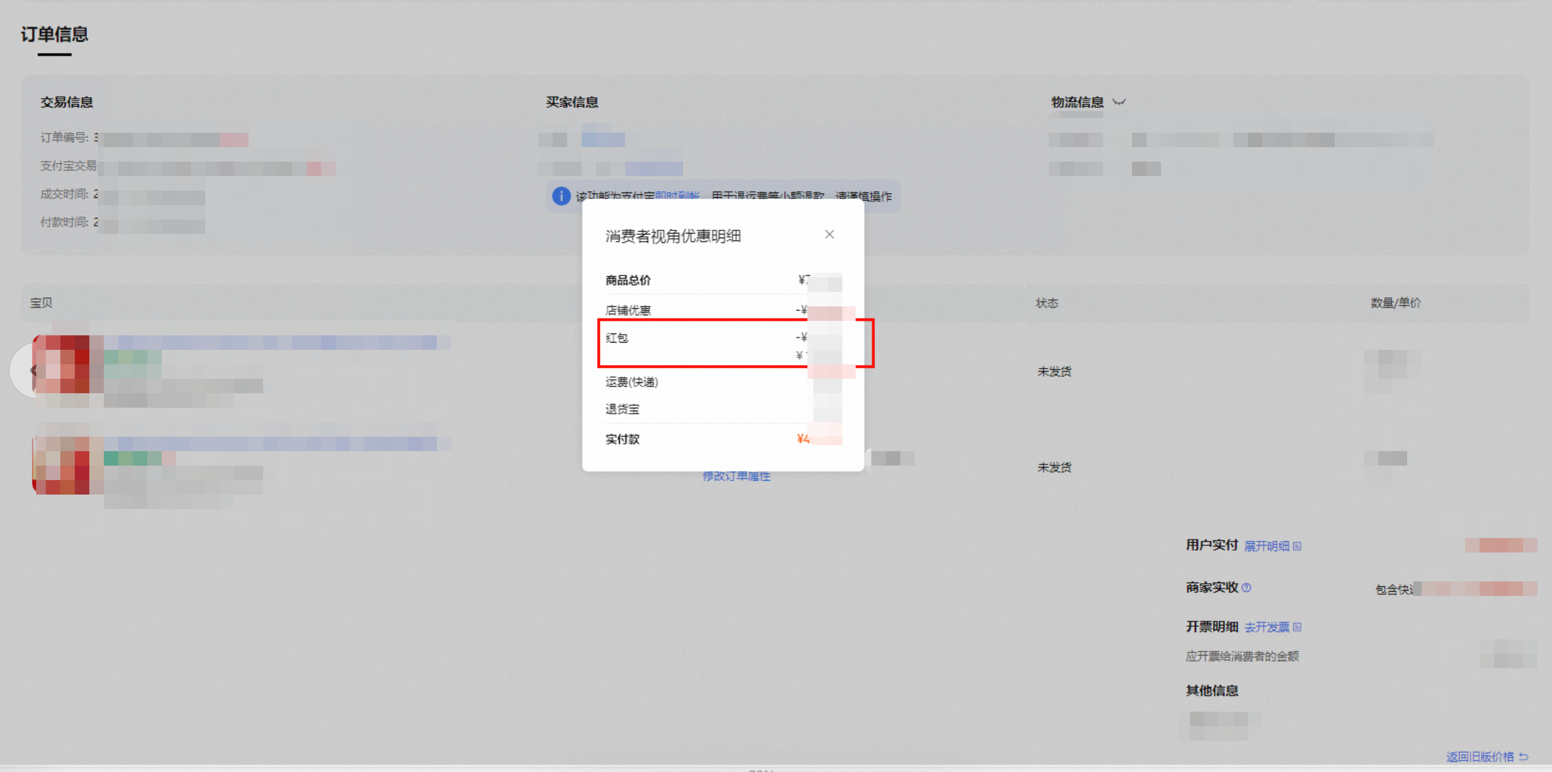Click the 状态 column header
1552x772 pixels.
pos(1047,303)
